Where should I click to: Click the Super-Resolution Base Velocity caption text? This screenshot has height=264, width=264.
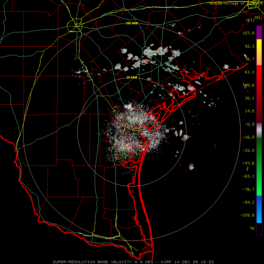[133, 262]
